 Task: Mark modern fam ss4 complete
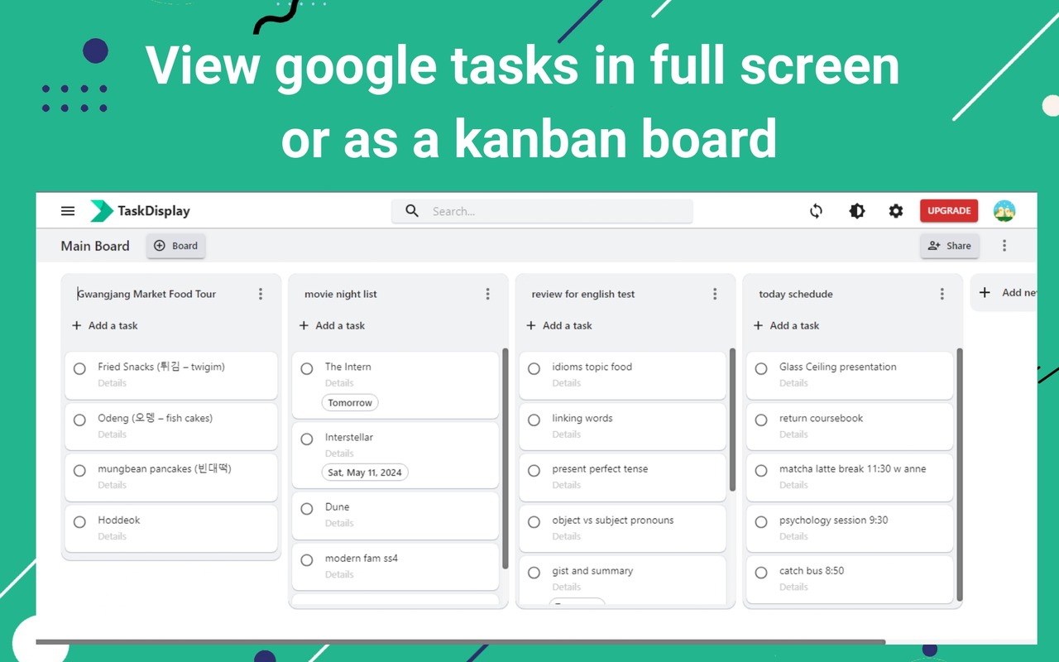click(x=307, y=559)
